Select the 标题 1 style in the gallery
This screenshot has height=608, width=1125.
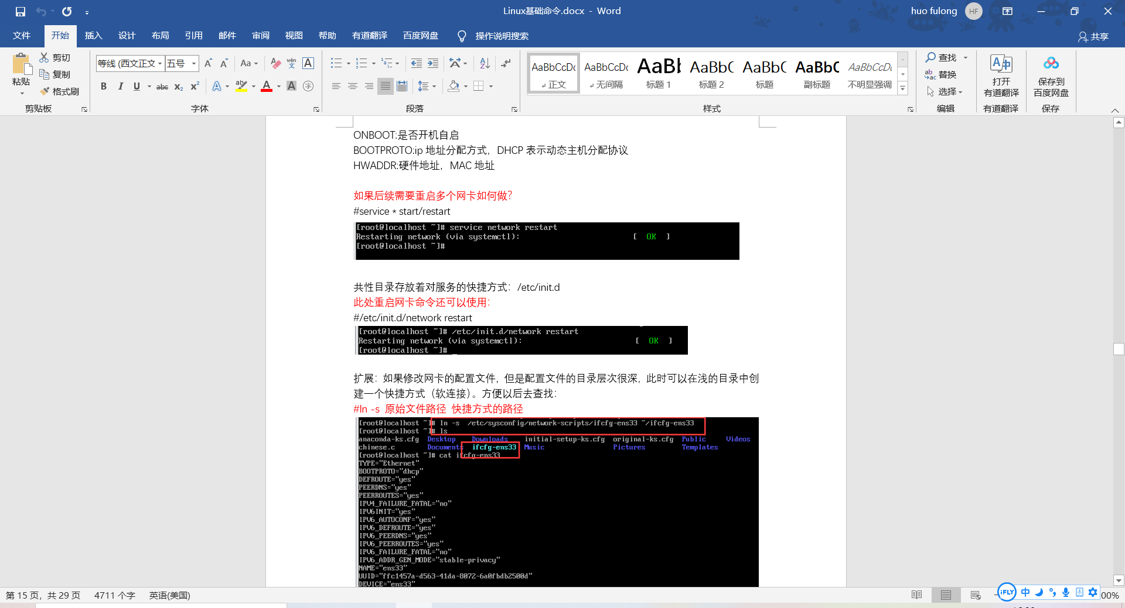point(657,72)
